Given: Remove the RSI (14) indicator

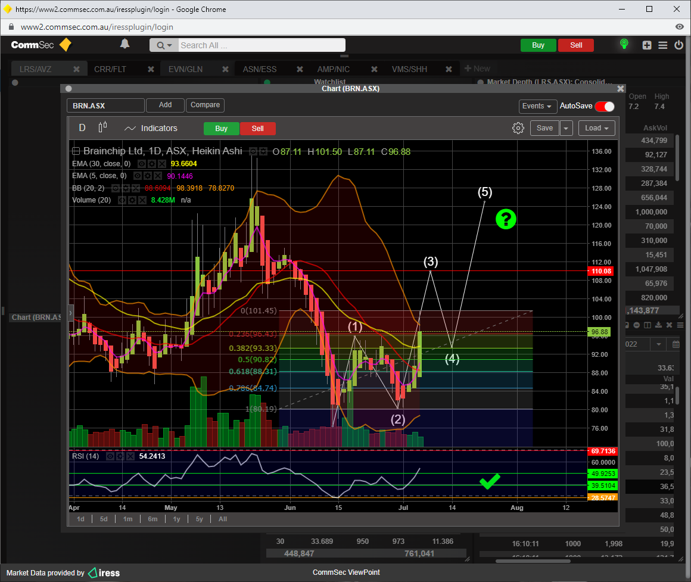Looking at the screenshot, I should point(130,456).
